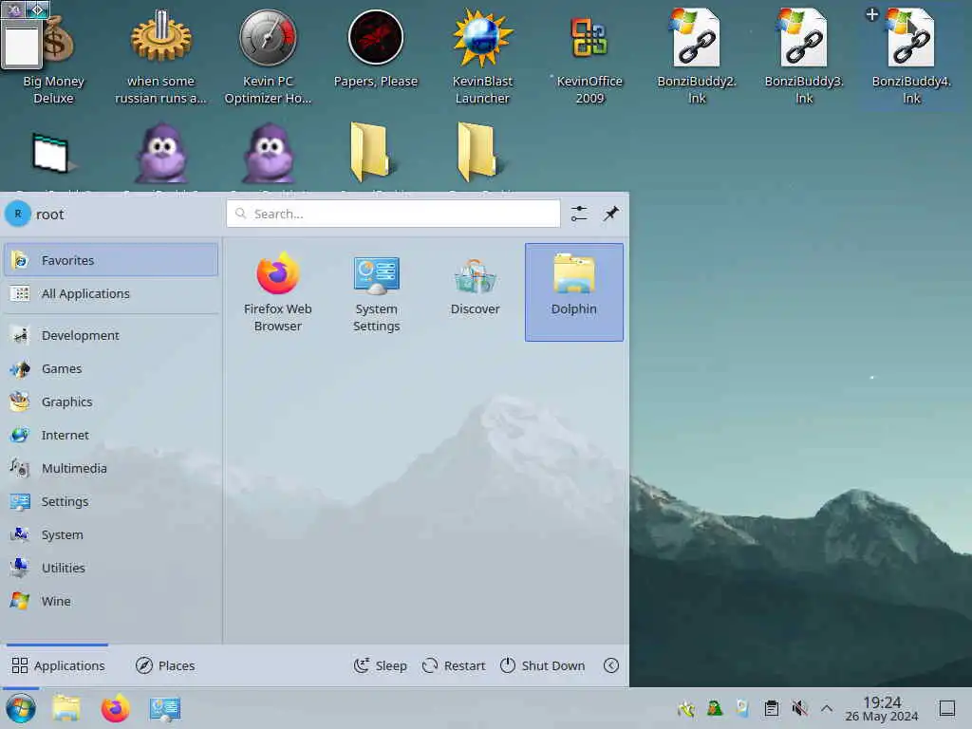
Task: Click the show desktop button in taskbar
Action: point(947,708)
